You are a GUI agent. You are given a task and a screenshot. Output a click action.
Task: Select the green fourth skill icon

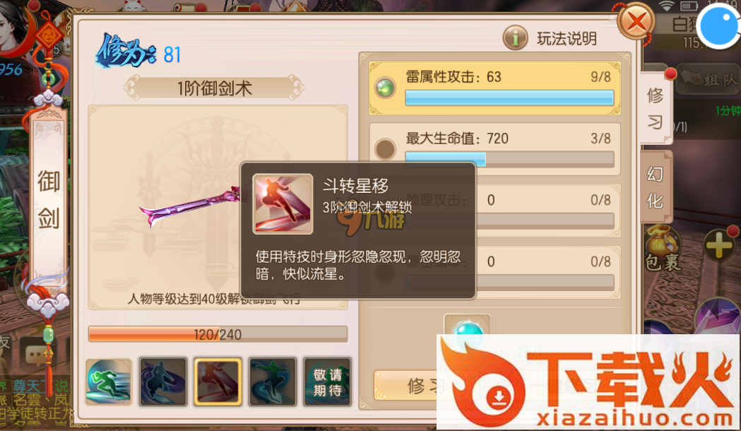pos(273,382)
